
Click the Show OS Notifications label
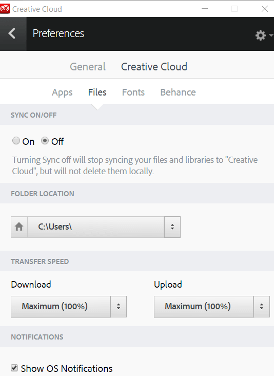(x=67, y=368)
